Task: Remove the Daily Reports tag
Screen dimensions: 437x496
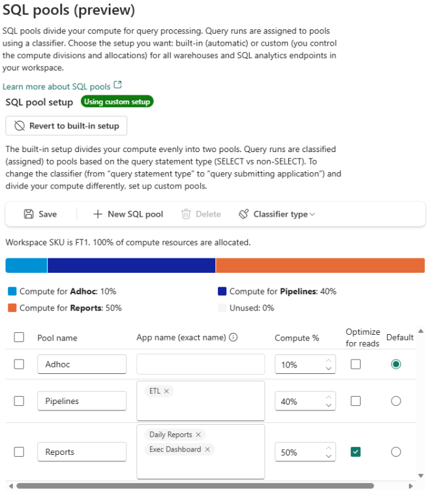Action: coord(198,435)
